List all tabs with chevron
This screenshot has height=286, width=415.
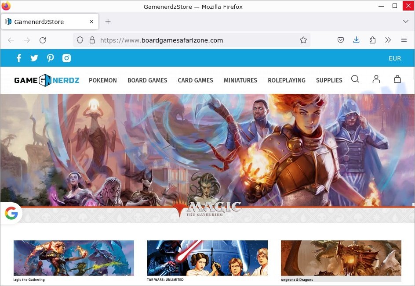pos(405,21)
